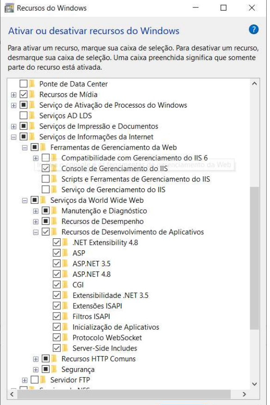Expand Serviços de Impressão e Documentos
270x405 pixels.
tap(14, 127)
